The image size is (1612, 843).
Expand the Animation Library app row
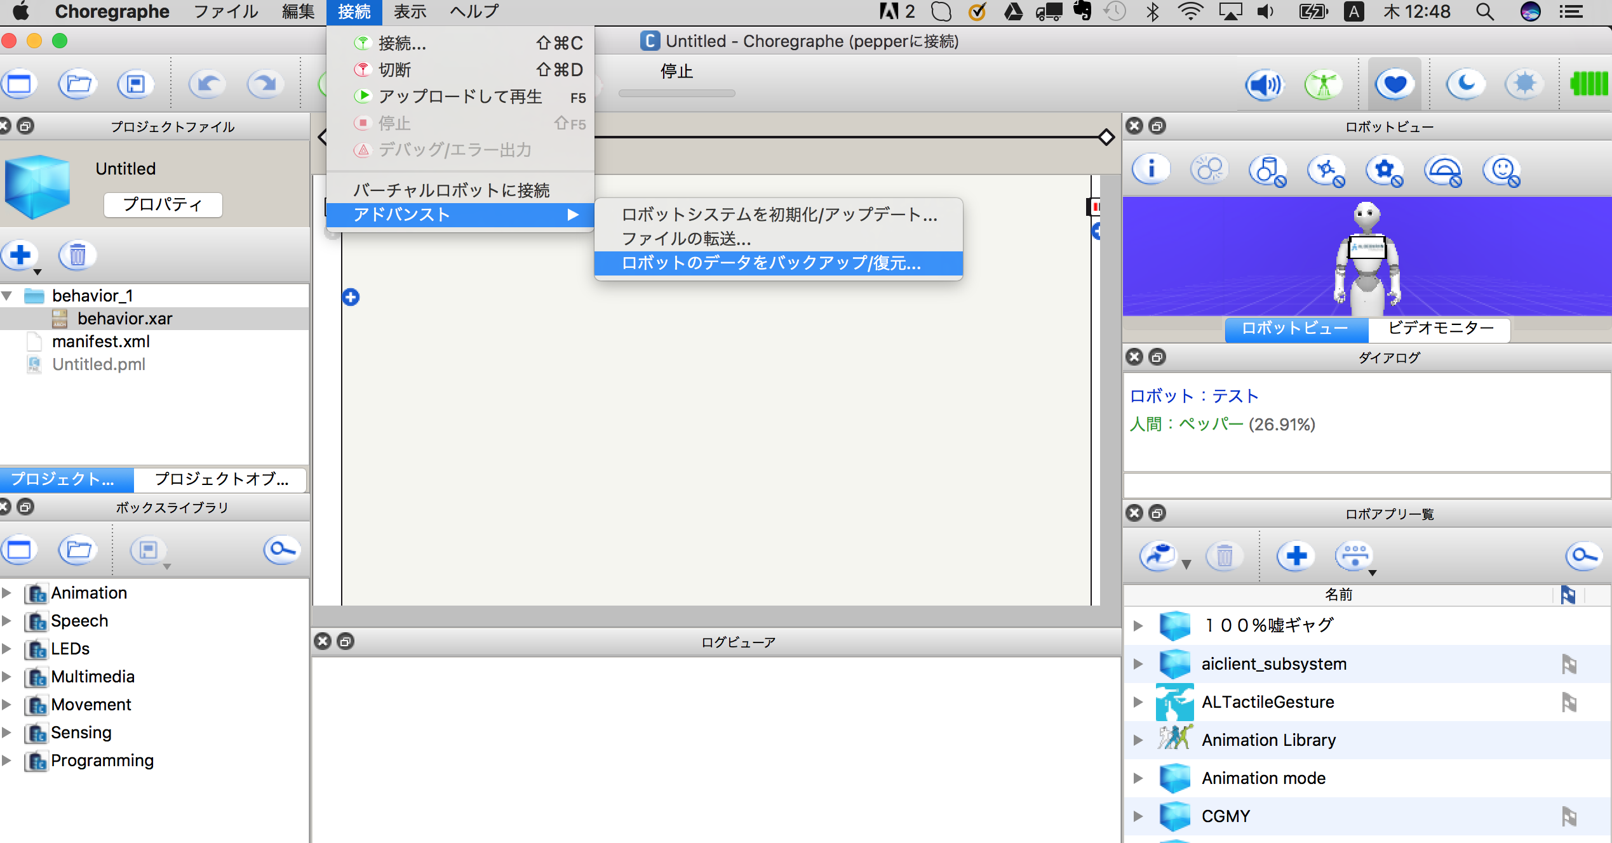pyautogui.click(x=1138, y=740)
